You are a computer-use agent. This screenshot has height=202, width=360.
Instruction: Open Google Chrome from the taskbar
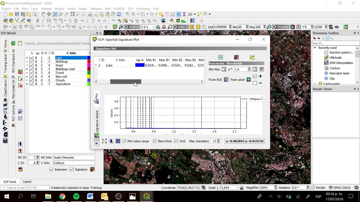62,196
